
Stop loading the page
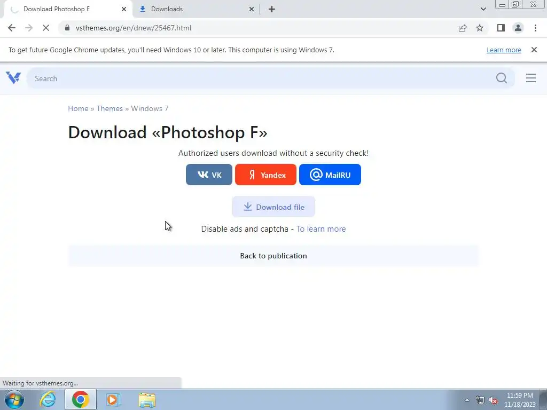[46, 28]
